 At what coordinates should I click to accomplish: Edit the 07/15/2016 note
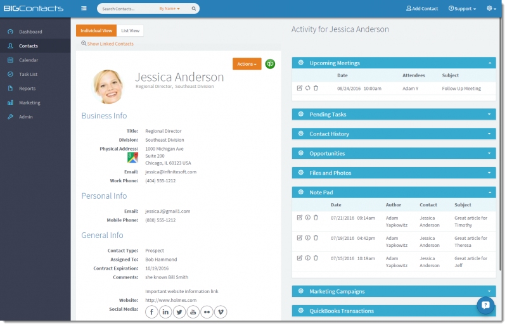point(299,258)
